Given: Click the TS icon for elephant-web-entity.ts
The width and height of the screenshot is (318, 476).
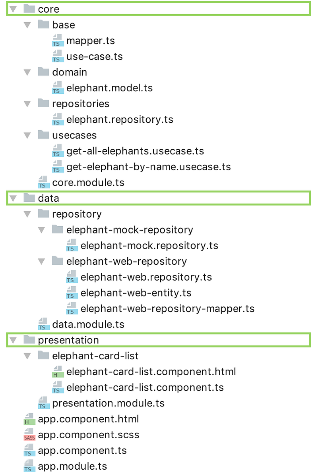Looking at the screenshot, I should (x=72, y=293).
